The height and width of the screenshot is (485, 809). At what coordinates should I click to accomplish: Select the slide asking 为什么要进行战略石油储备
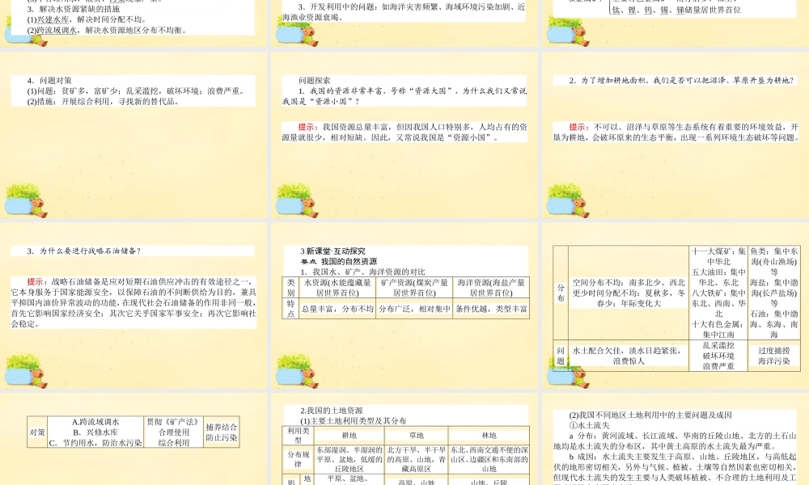tap(133, 305)
